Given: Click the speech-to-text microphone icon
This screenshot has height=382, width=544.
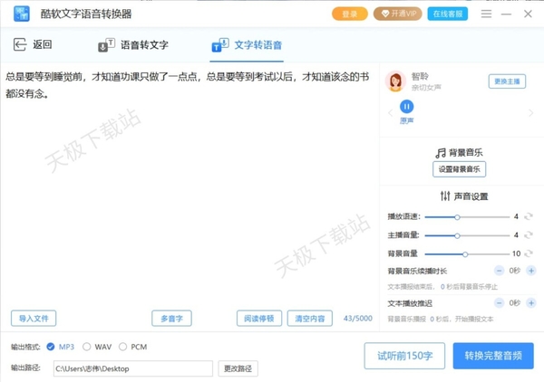Looking at the screenshot, I should (x=106, y=45).
